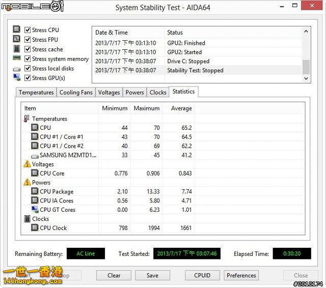
Task: Select the 'GPU2: Started' log entry
Action: [197, 52]
